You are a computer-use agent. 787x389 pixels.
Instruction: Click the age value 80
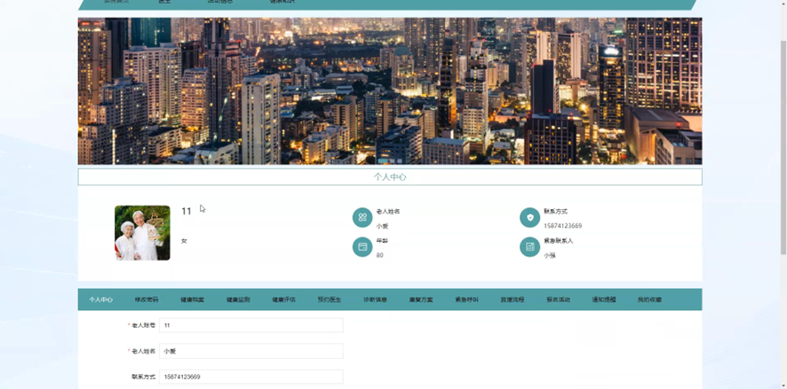[x=379, y=255]
